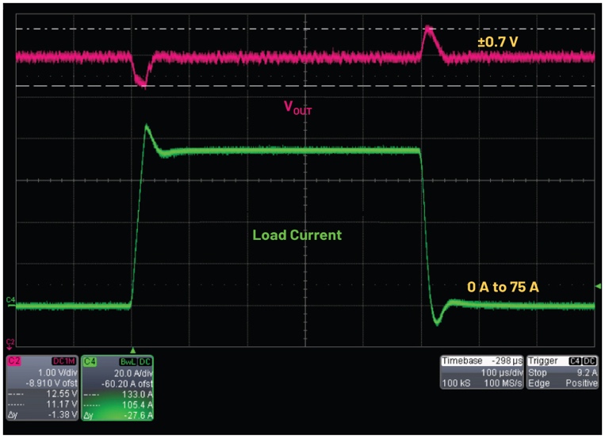Open the Timebase settings header
This screenshot has width=605, height=438.
click(463, 361)
